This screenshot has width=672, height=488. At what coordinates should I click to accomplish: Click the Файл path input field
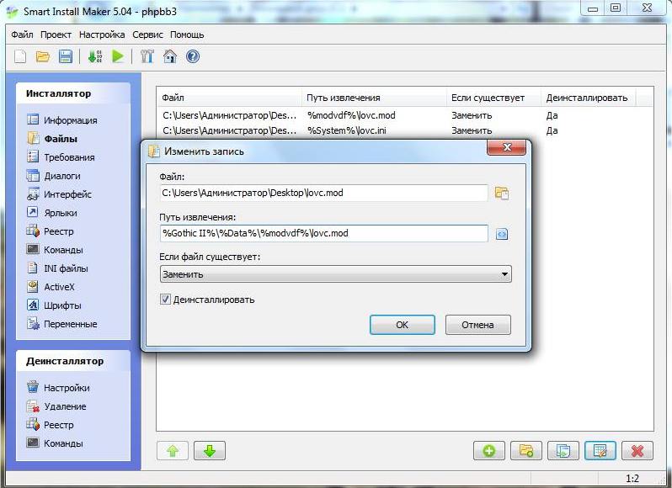pos(323,193)
